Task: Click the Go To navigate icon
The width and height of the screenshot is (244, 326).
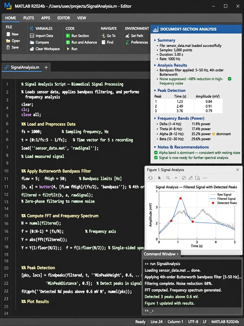Action: pyautogui.click(x=103, y=36)
